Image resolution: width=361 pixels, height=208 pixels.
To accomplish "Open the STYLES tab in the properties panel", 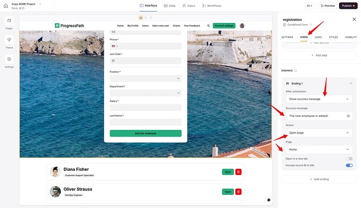I will [x=333, y=37].
